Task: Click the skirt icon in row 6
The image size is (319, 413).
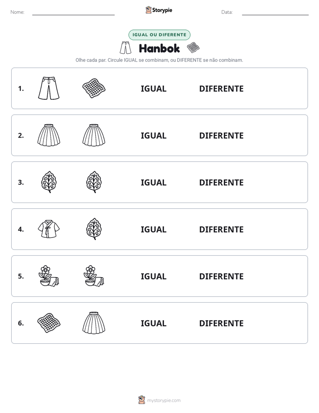Action: click(94, 323)
